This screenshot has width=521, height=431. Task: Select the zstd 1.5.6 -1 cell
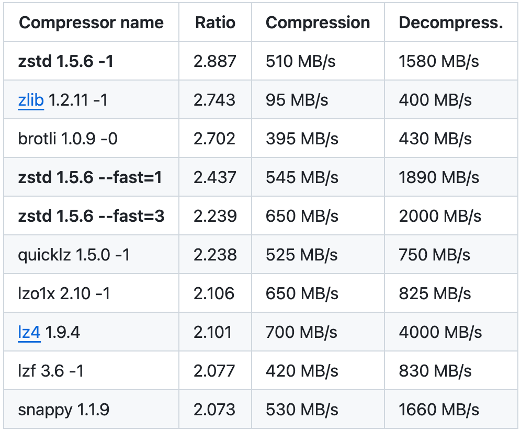point(66,61)
